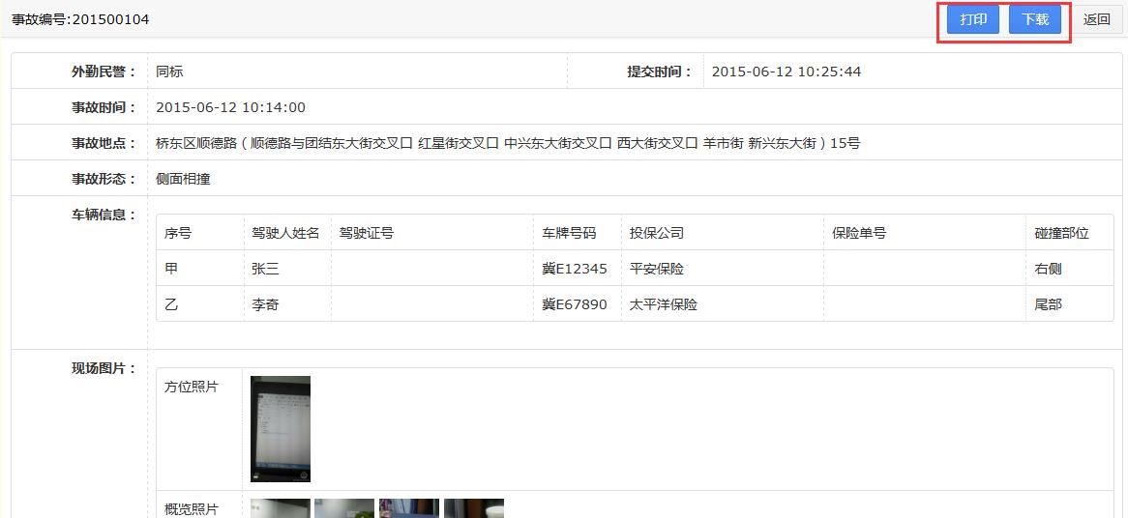Click the submit time 2015-06-12 10:25:44

[787, 72]
